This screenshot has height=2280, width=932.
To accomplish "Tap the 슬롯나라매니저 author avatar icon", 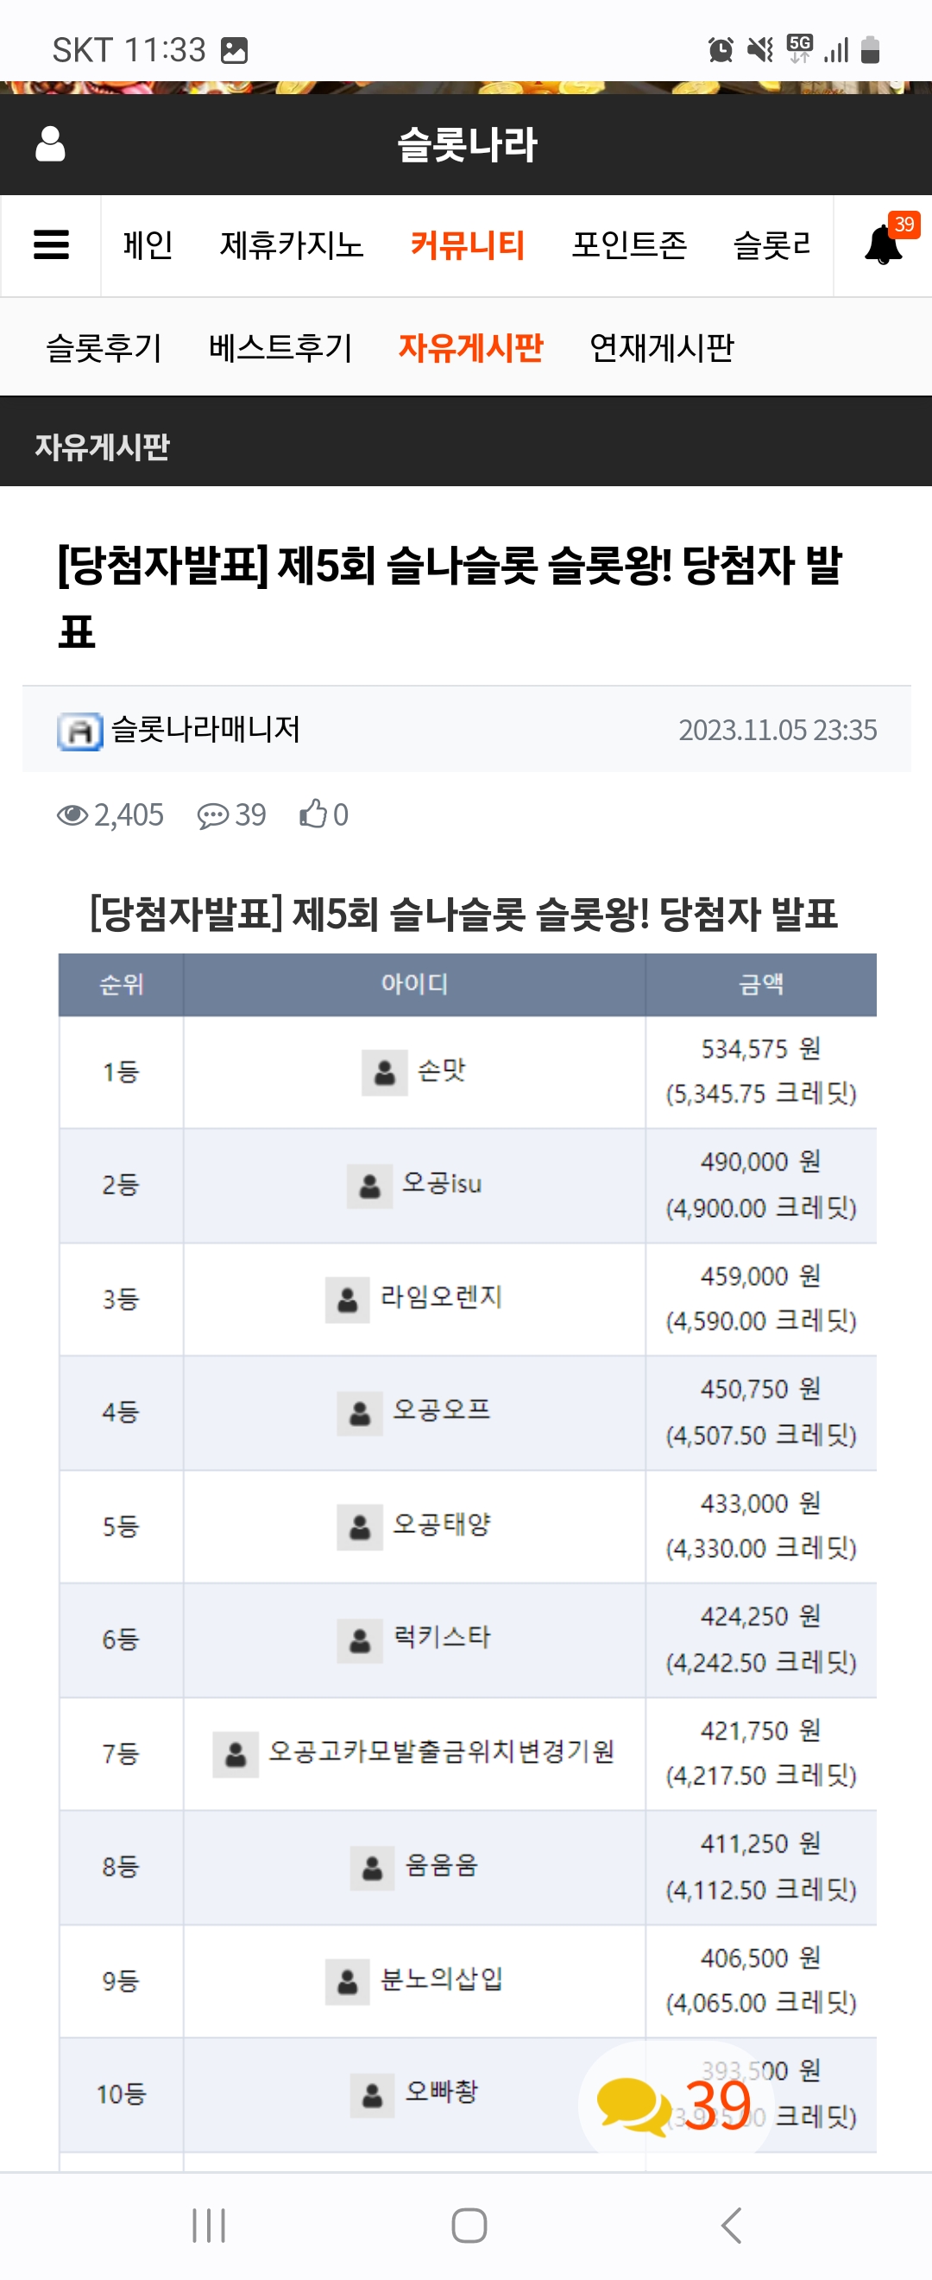I will [80, 731].
